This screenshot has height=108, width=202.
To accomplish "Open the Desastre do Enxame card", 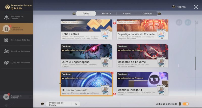I will 142,56.
